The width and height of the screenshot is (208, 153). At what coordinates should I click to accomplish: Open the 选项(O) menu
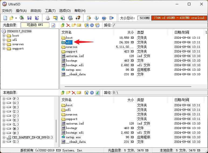(65, 11)
